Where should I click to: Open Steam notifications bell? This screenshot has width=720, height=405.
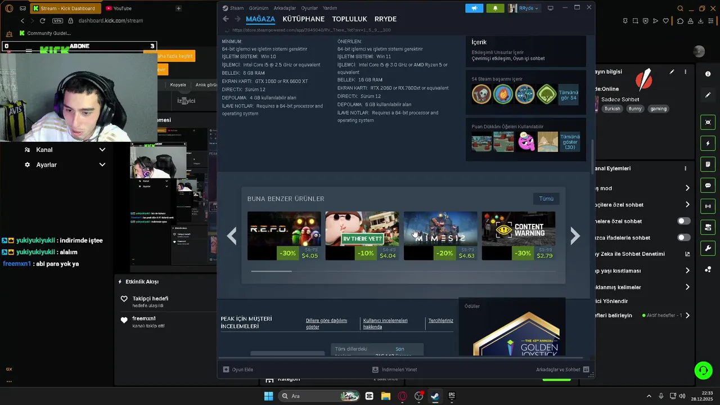click(x=495, y=8)
